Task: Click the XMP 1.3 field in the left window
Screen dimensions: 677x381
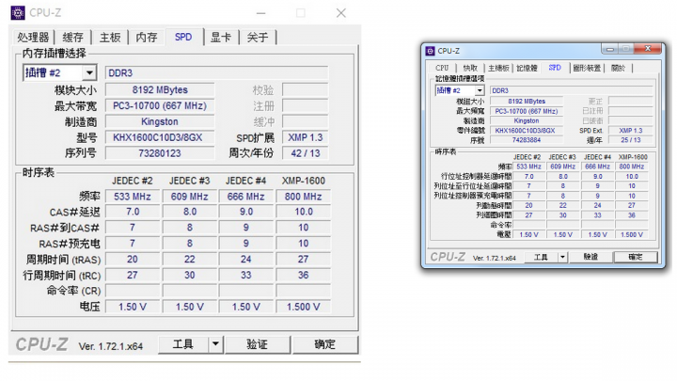Action: (x=306, y=137)
